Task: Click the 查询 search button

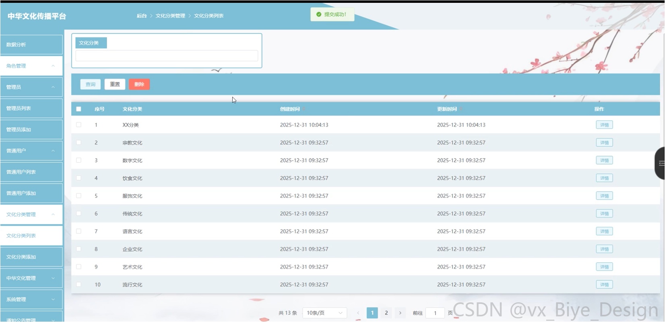Action: pyautogui.click(x=91, y=84)
